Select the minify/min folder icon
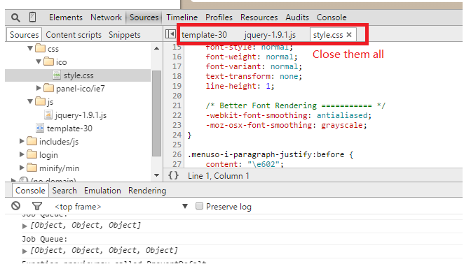 pyautogui.click(x=32, y=168)
